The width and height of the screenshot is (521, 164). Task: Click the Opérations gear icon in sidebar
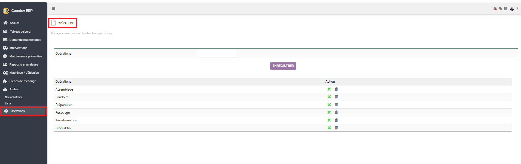tap(6, 111)
